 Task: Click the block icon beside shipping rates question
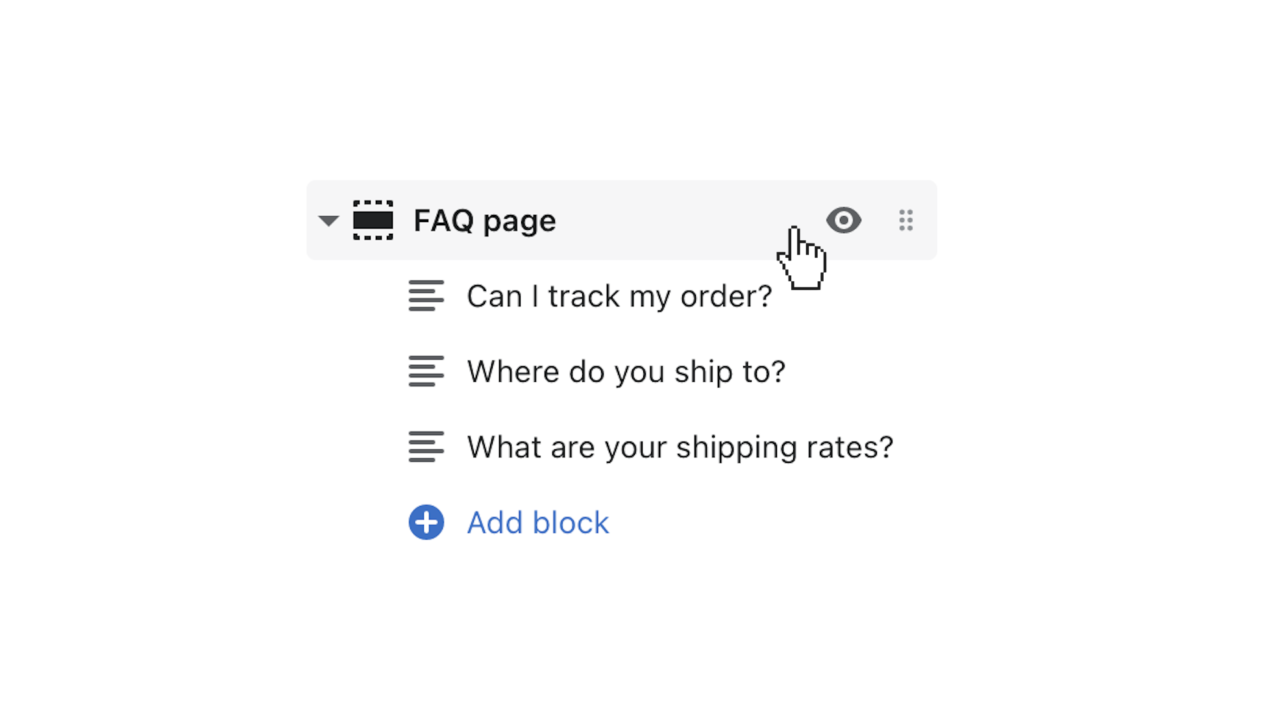(426, 447)
